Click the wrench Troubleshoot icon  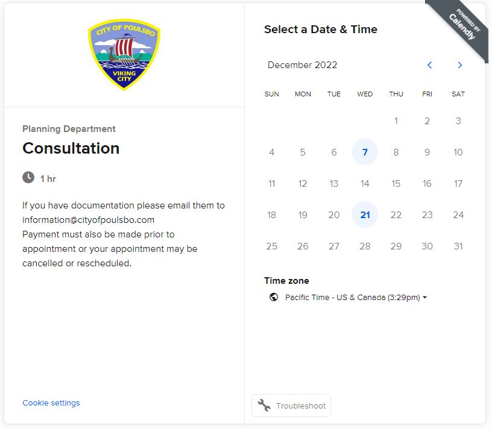(264, 406)
